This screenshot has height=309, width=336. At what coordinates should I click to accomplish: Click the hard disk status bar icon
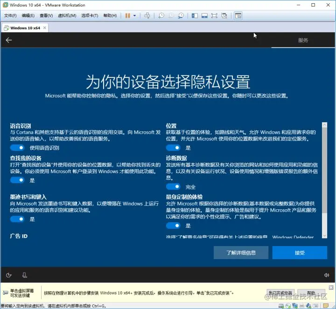click(x=281, y=306)
